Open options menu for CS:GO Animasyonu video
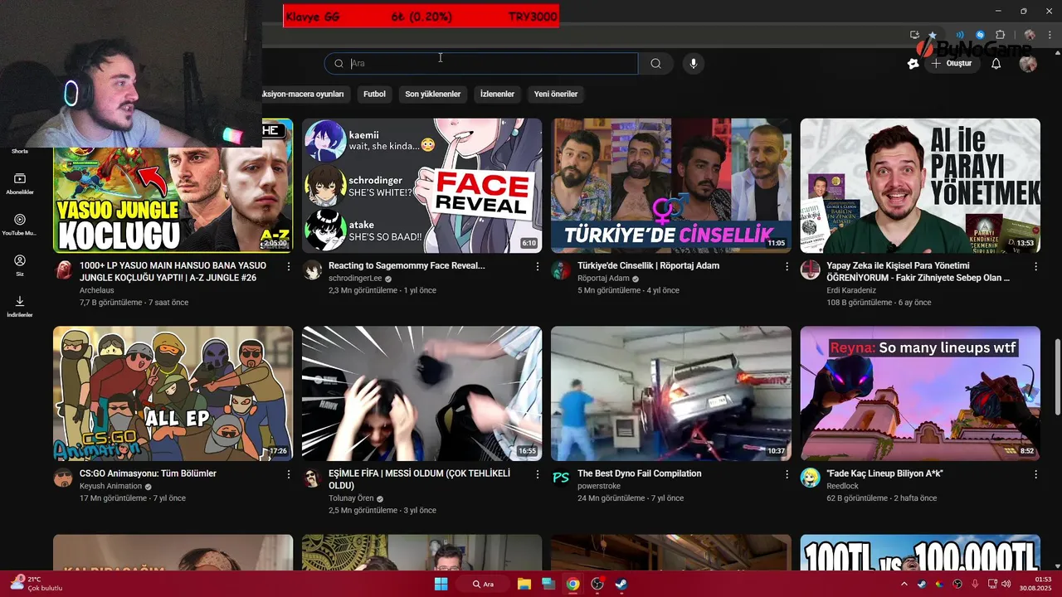 289,474
